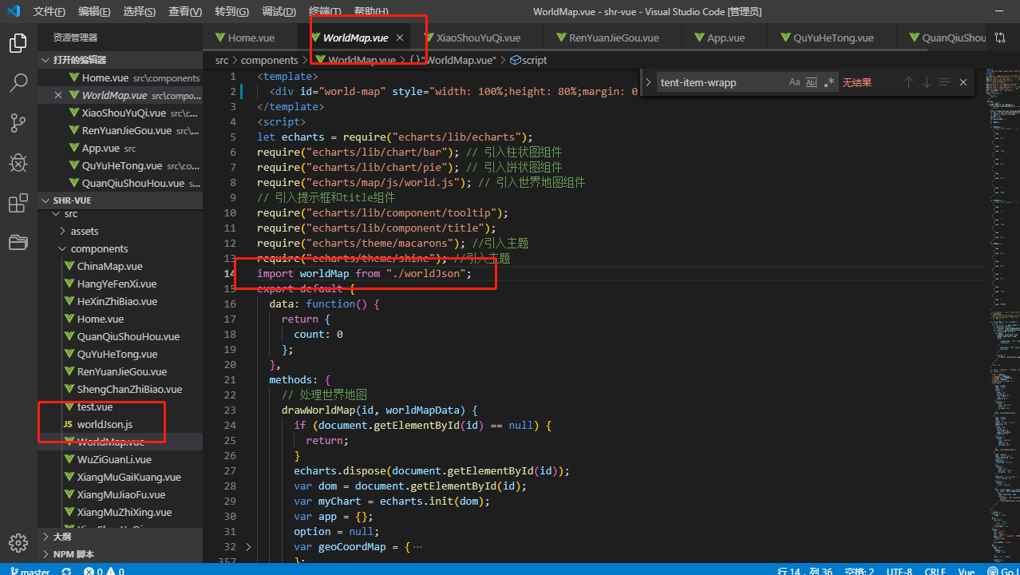
Task: Click components in the breadcrumb path
Action: [270, 60]
